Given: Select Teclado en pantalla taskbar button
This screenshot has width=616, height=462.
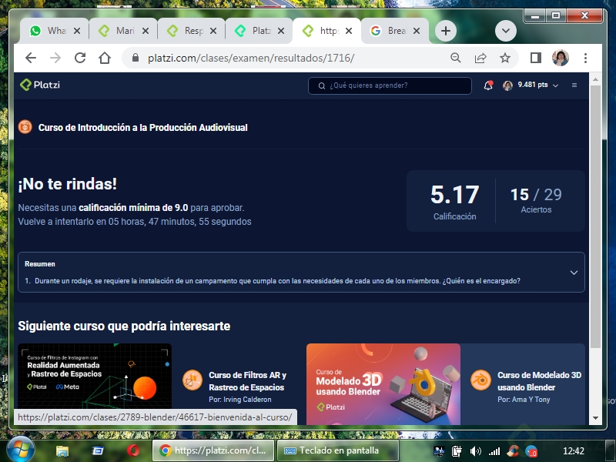Looking at the screenshot, I should tap(338, 450).
